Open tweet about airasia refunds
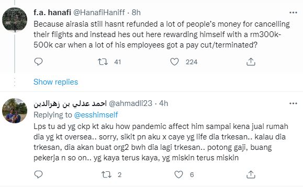 pos(162,34)
